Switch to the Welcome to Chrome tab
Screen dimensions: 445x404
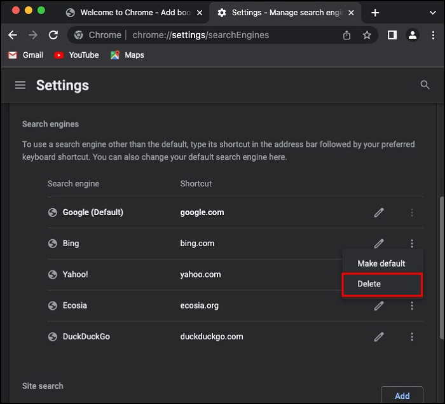(127, 13)
